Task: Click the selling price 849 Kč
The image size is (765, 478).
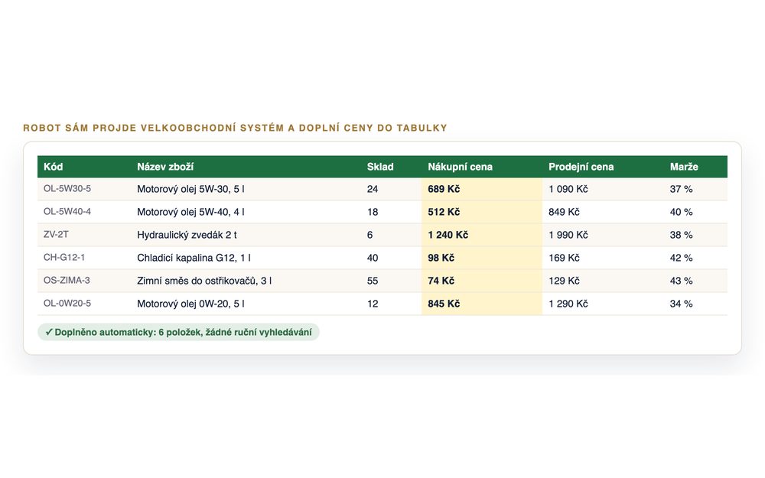Action: pos(564,212)
